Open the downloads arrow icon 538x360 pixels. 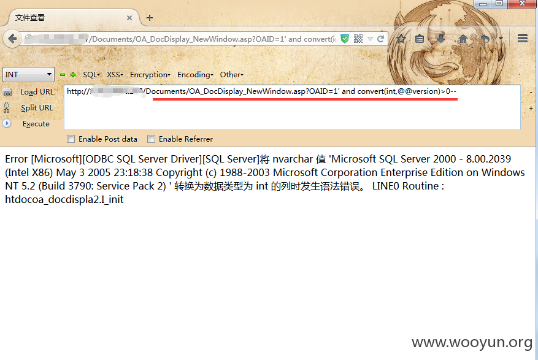coord(441,39)
